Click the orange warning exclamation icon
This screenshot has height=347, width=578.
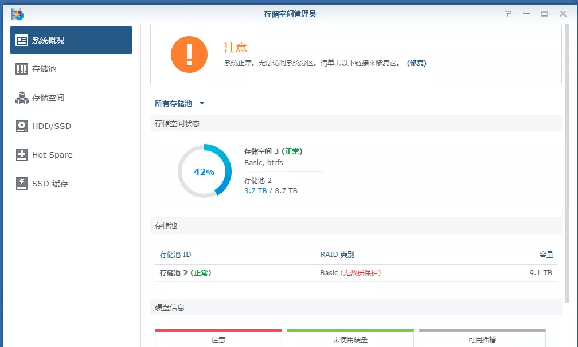(189, 54)
